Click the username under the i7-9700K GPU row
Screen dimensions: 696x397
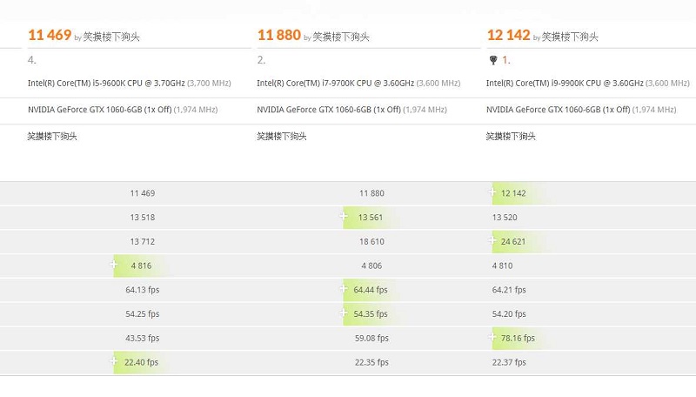tap(281, 137)
